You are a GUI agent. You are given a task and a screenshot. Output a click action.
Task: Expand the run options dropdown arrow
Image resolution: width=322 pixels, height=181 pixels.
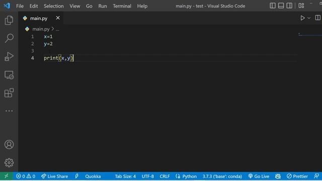pyautogui.click(x=309, y=18)
